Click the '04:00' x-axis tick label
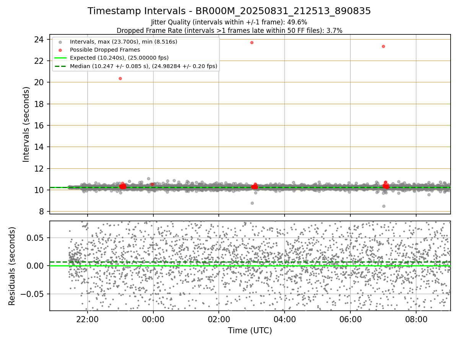 coord(285,320)
